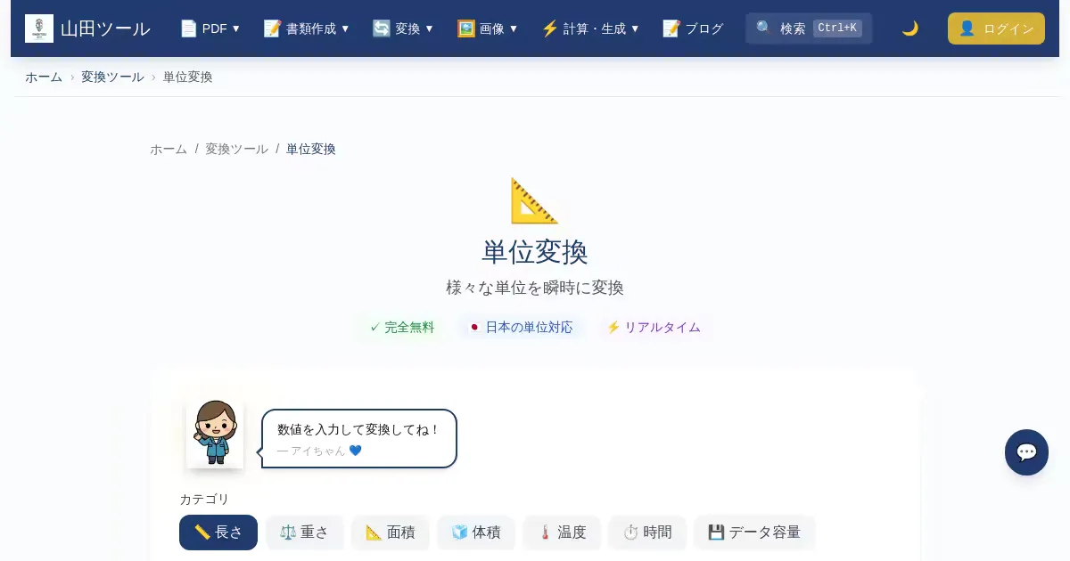Go to the ブログ page
Image resolution: width=1070 pixels, height=561 pixels.
[693, 28]
